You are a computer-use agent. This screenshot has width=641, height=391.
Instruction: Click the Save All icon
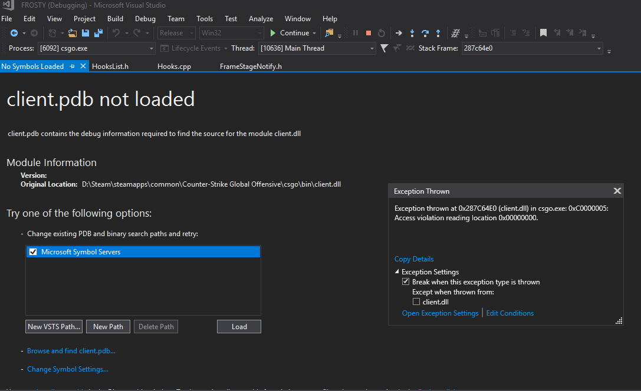pos(98,33)
